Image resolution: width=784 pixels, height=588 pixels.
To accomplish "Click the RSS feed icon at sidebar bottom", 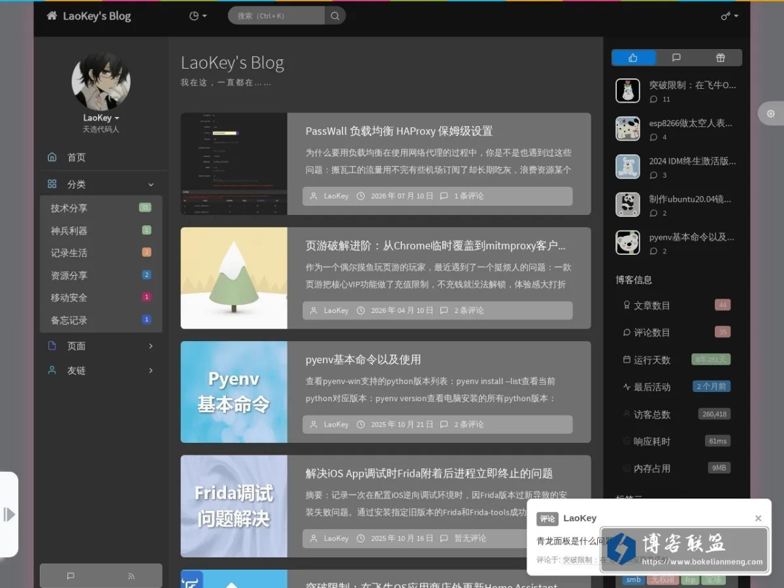I will point(131,576).
